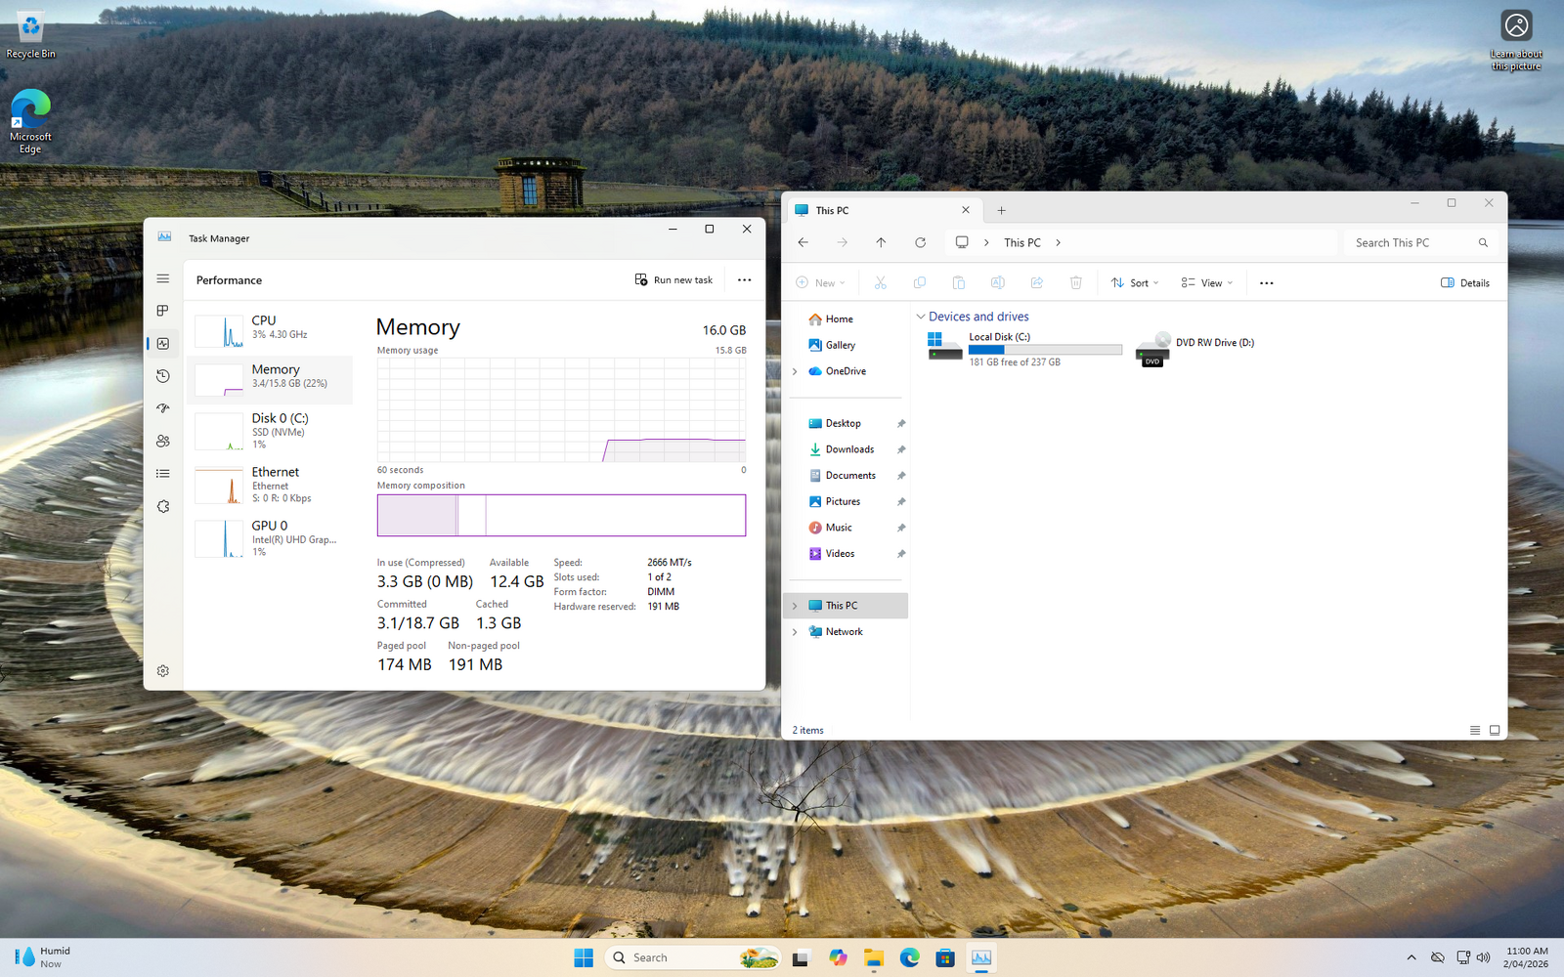Screen dimensions: 1564x977
Task: Open the Users page icon
Action: point(163,442)
